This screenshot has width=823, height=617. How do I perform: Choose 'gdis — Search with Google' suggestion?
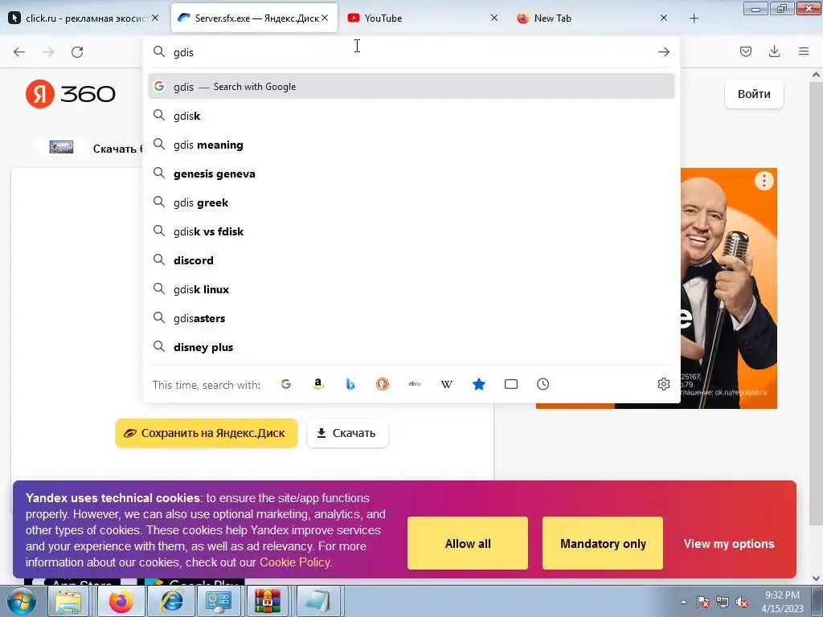[411, 87]
